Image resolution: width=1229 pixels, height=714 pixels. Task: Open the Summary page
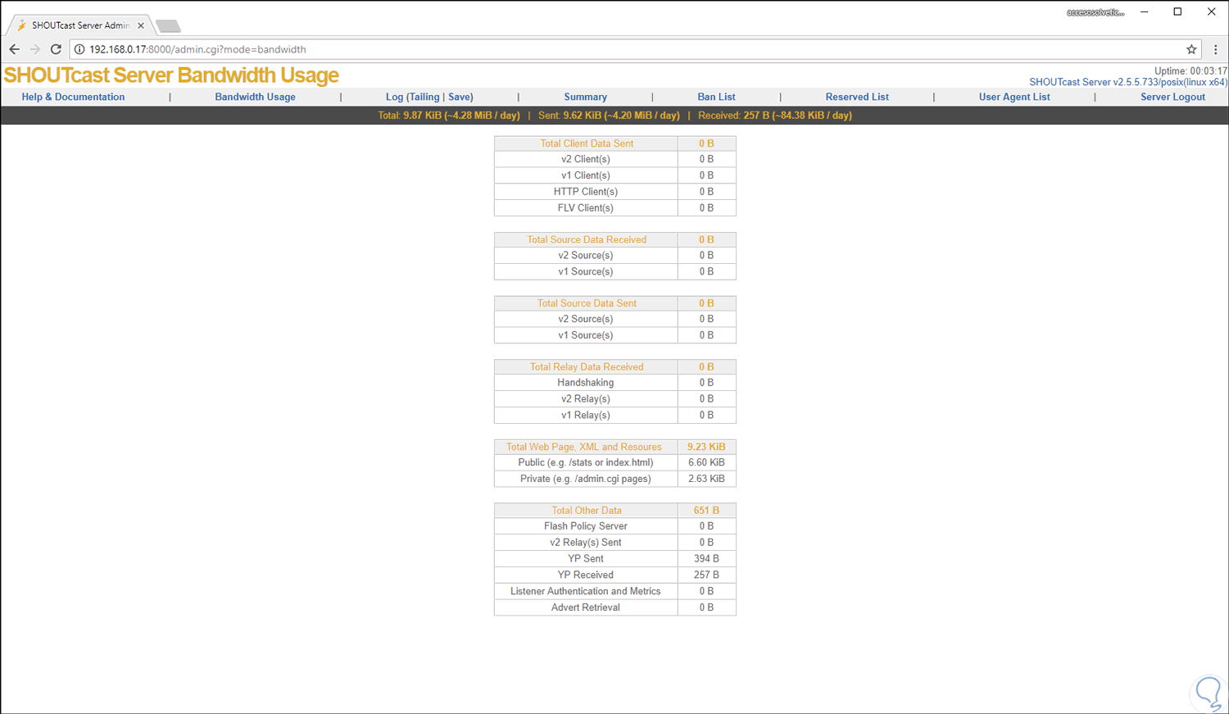tap(585, 97)
